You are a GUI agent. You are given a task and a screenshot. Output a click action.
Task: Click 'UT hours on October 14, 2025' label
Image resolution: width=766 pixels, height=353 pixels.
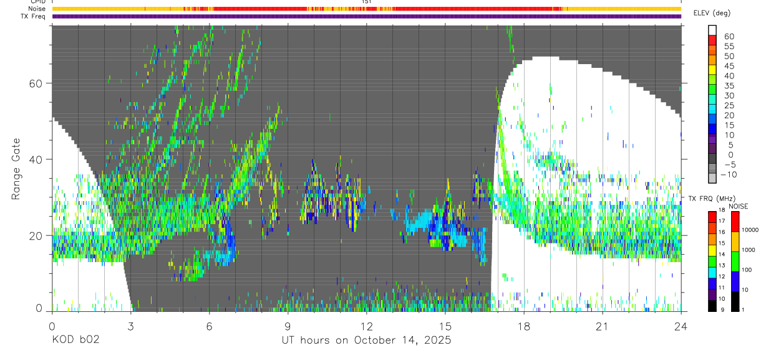pos(366,341)
